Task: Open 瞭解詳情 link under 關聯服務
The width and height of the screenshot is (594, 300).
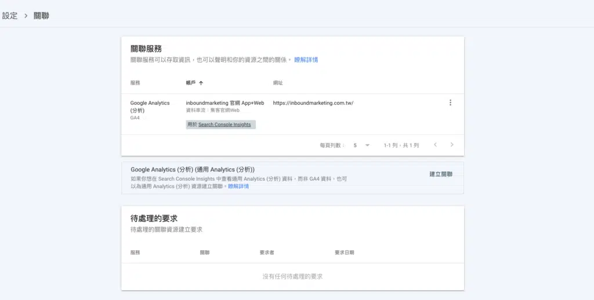Action: (x=306, y=60)
